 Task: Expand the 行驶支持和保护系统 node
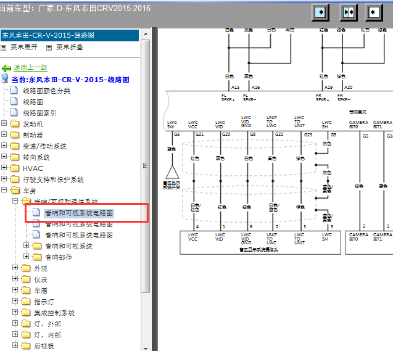click(x=4, y=178)
